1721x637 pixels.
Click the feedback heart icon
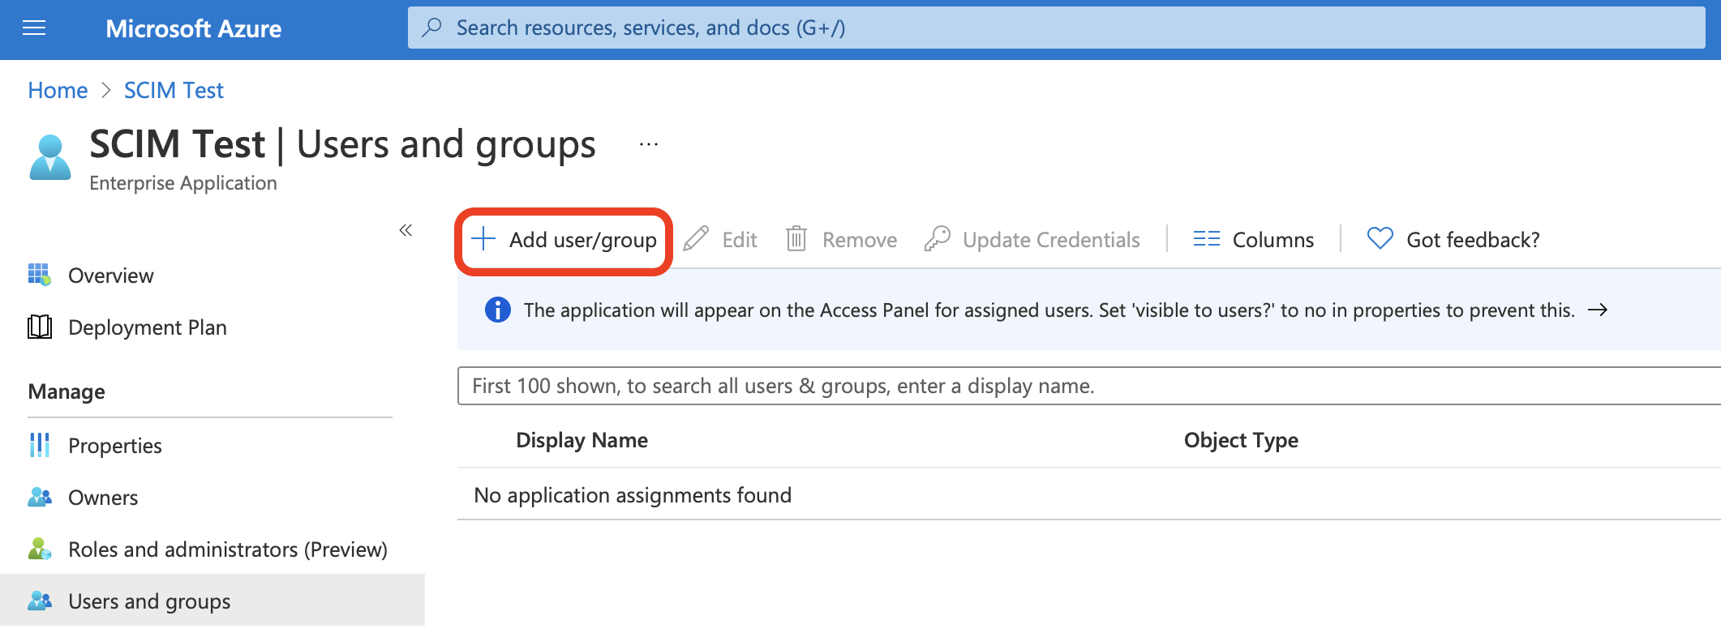coord(1380,238)
